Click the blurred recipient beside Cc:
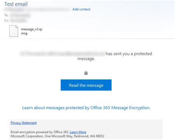Screen dimensions: 175x140 [18, 20]
